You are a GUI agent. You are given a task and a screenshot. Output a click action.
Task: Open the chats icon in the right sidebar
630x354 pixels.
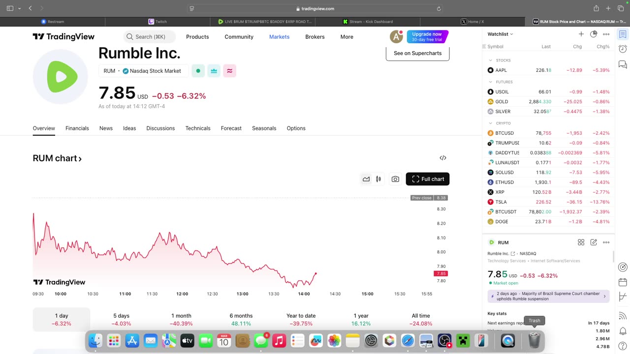[623, 64]
